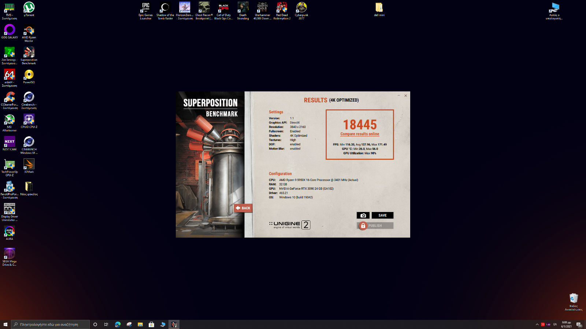586x329 pixels.
Task: Open the TechPowerUp GPU-Z icon
Action: (10, 167)
